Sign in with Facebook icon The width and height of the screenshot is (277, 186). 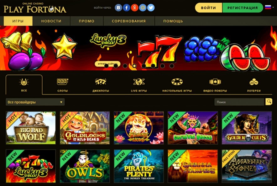tap(127, 8)
